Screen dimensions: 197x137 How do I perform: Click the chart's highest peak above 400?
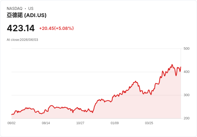pyautogui.click(x=172, y=65)
